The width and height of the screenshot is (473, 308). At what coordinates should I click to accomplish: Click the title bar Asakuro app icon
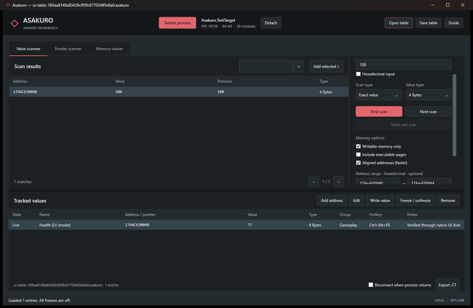tap(8, 5)
